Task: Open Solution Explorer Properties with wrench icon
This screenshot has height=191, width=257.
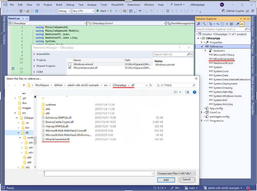Action: (238, 24)
